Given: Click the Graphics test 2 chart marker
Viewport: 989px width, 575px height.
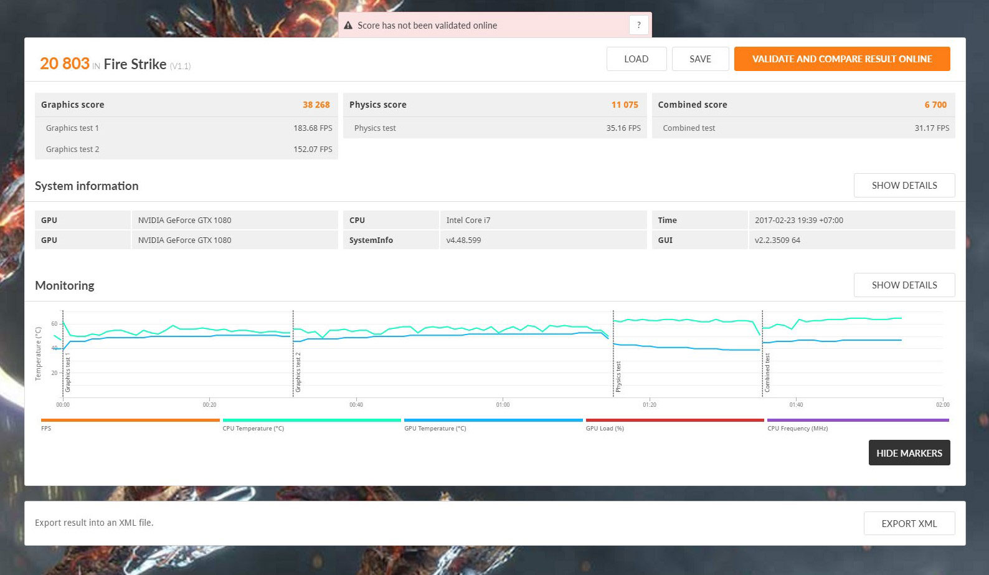Looking at the screenshot, I should [298, 373].
